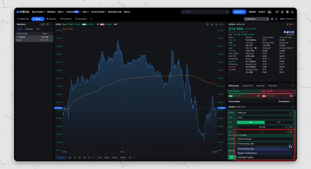This screenshot has width=311, height=169.
Task: Select the Holdings watchlist filter
Action: (29, 29)
